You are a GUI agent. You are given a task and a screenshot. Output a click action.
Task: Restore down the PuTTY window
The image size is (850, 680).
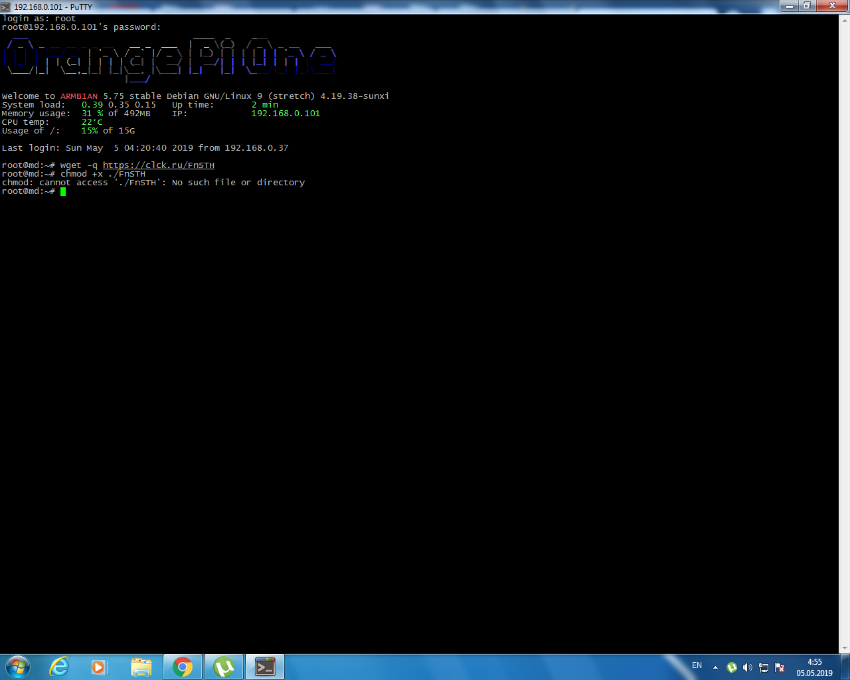click(x=807, y=6)
